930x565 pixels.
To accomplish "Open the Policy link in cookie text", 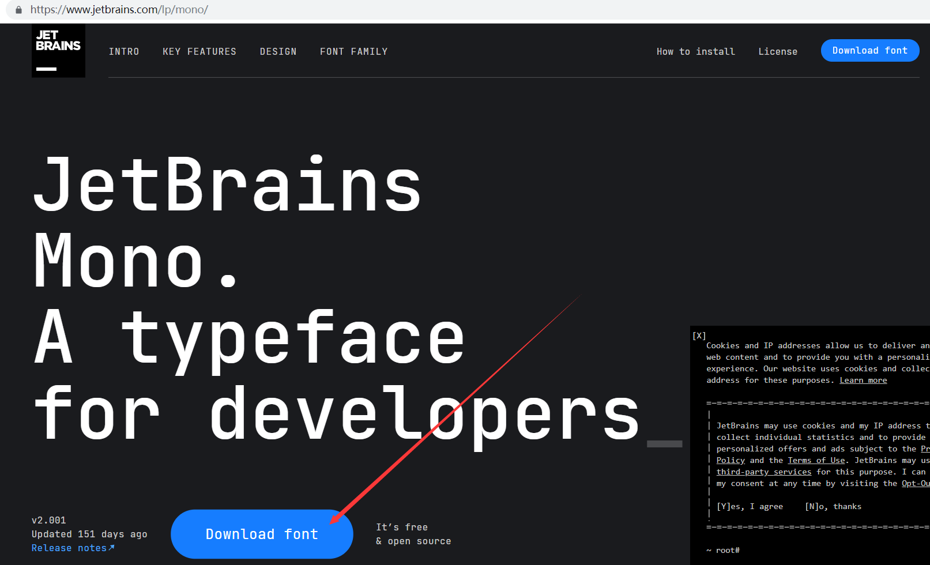I will pyautogui.click(x=731, y=461).
